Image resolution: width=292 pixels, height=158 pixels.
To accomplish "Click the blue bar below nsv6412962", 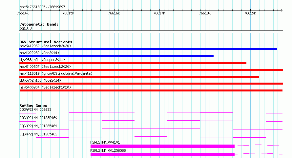I will [148, 49].
